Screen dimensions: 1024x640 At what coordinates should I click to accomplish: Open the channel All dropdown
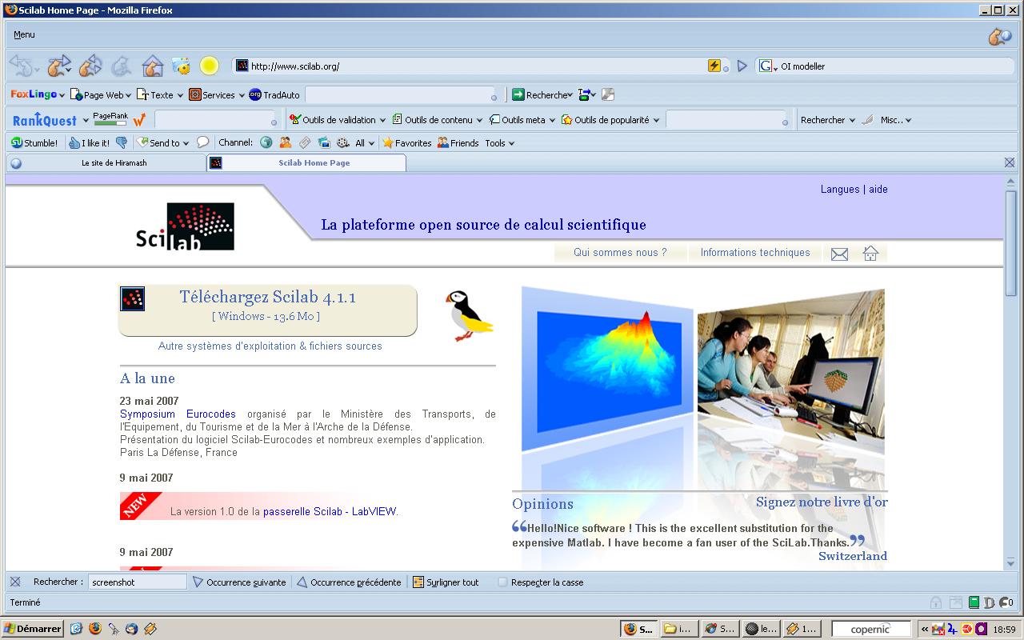(365, 143)
